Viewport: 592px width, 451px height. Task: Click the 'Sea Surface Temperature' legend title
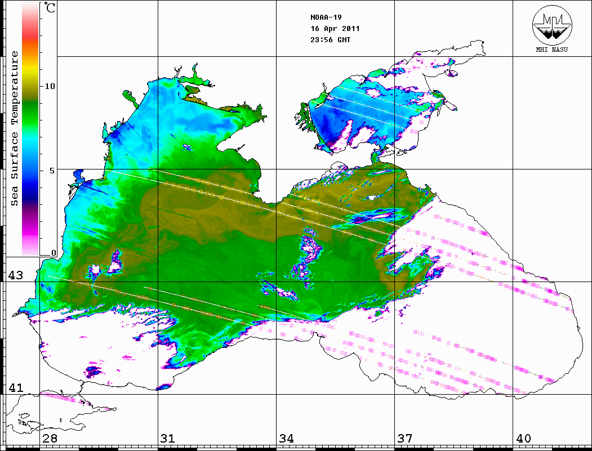[x=14, y=128]
